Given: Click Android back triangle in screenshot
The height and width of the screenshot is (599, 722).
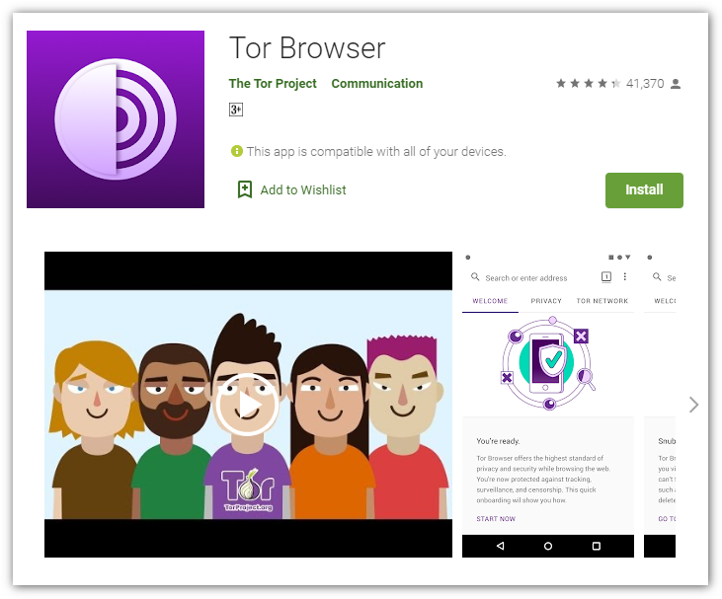Looking at the screenshot, I should [x=500, y=546].
